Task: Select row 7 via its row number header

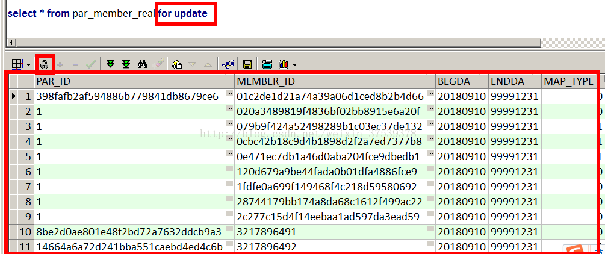Action: 26,187
